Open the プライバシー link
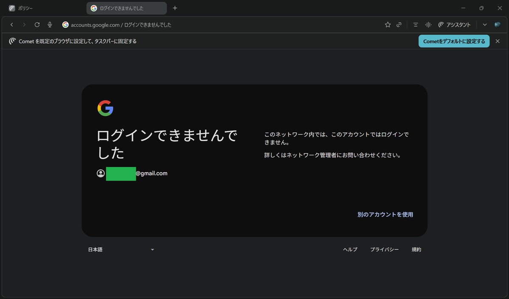Image resolution: width=509 pixels, height=299 pixels. point(384,249)
